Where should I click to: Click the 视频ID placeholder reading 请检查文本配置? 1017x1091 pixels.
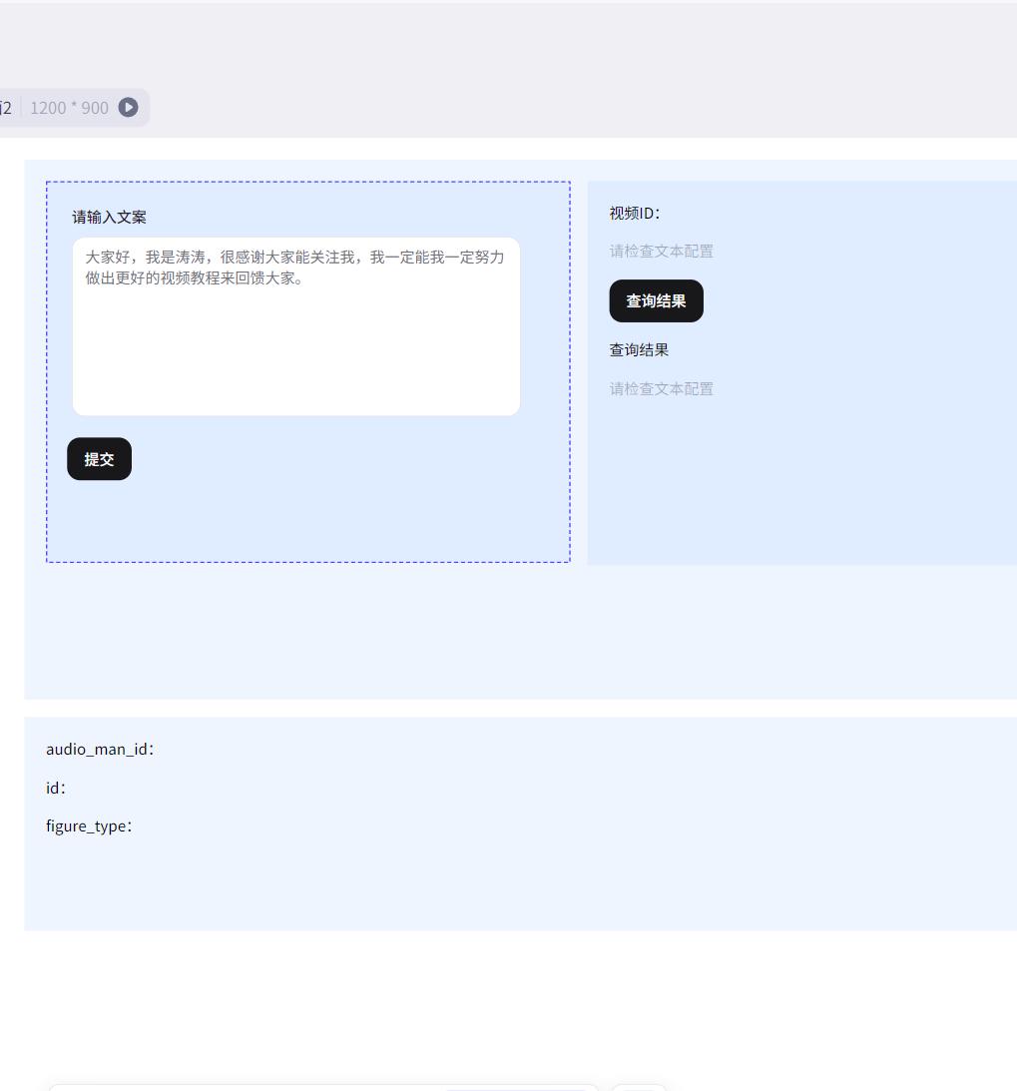click(x=661, y=252)
